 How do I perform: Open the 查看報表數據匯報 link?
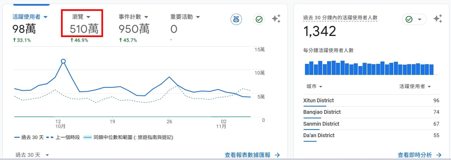(247, 155)
